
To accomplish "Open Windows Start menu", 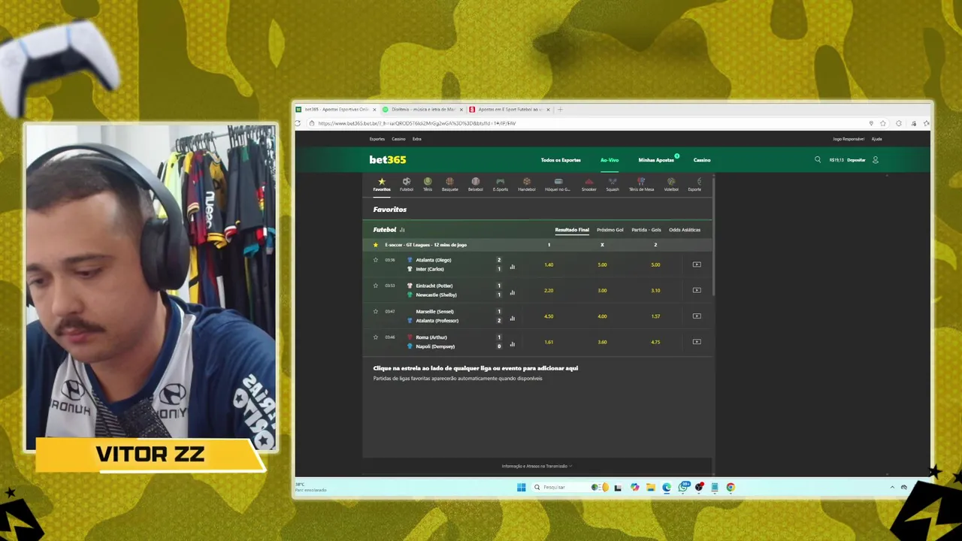I will pos(521,487).
